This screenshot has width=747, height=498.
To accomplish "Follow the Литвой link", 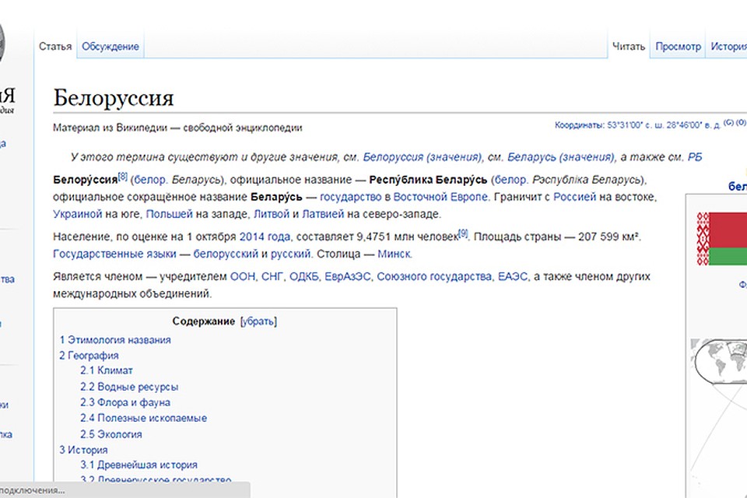I will click(272, 214).
